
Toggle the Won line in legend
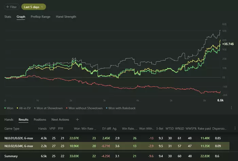point(9,108)
